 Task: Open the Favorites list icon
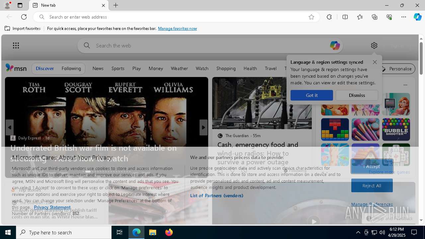[360, 17]
